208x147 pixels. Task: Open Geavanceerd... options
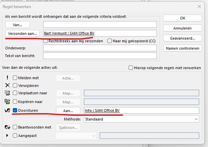pyautogui.click(x=182, y=38)
